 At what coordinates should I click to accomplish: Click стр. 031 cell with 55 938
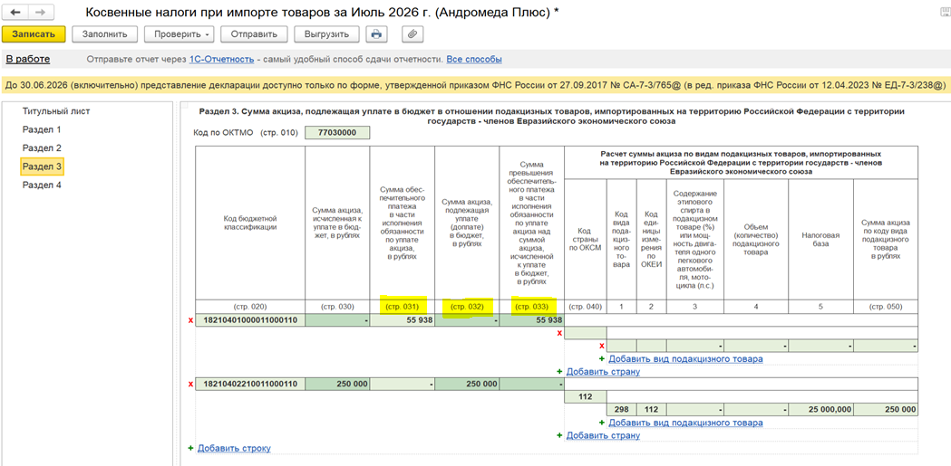tap(403, 320)
